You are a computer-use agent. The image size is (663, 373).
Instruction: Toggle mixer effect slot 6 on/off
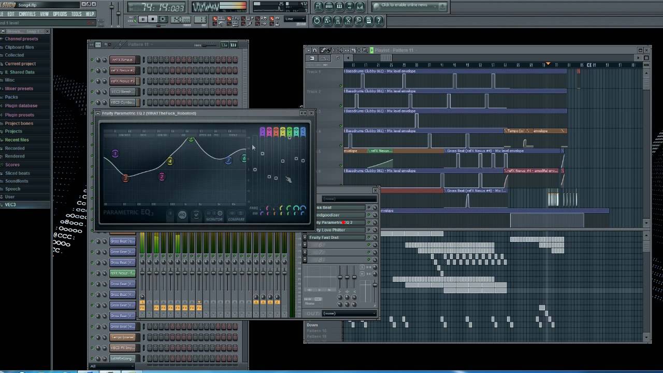[369, 245]
